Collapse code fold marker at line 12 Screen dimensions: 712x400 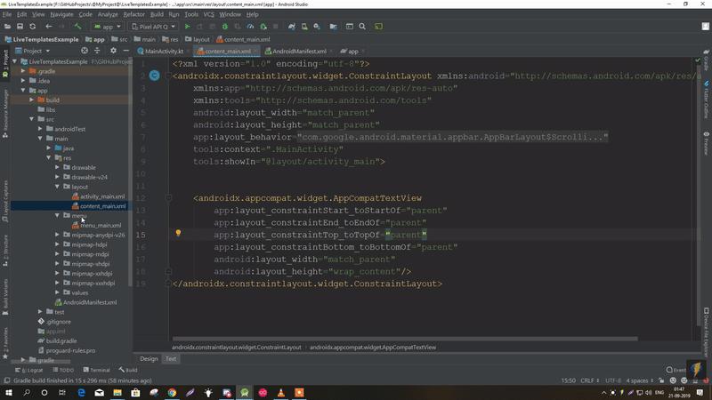[x=168, y=198]
